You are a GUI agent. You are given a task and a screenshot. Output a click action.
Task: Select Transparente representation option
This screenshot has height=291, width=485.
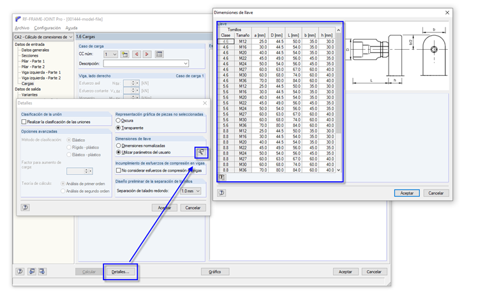click(118, 128)
